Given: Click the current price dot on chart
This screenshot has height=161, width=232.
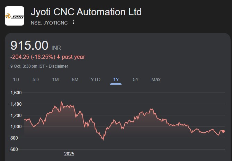Looking at the screenshot, I should tap(223, 131).
